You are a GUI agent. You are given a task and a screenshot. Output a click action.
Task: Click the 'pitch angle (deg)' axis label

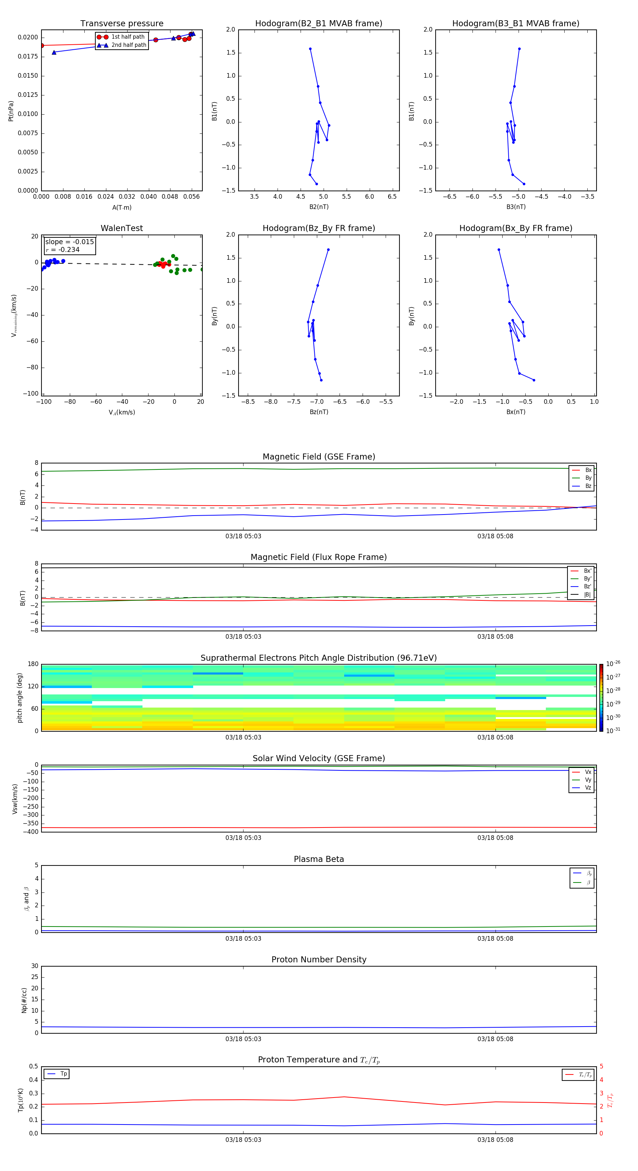19,698
